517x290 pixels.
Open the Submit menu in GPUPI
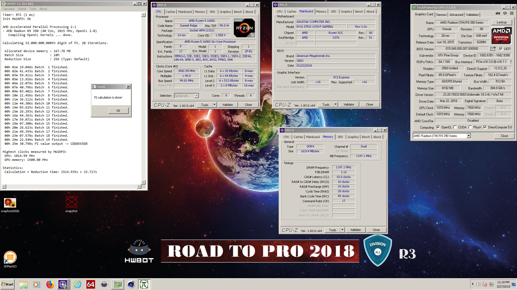[22, 9]
